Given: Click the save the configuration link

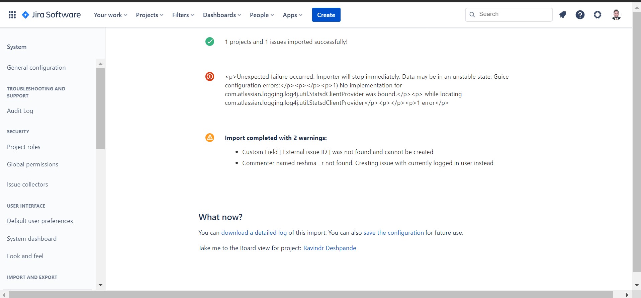Looking at the screenshot, I should click(x=393, y=233).
